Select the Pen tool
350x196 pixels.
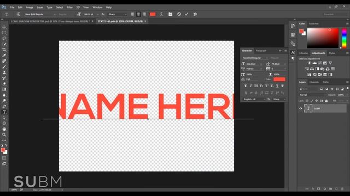click(4, 107)
